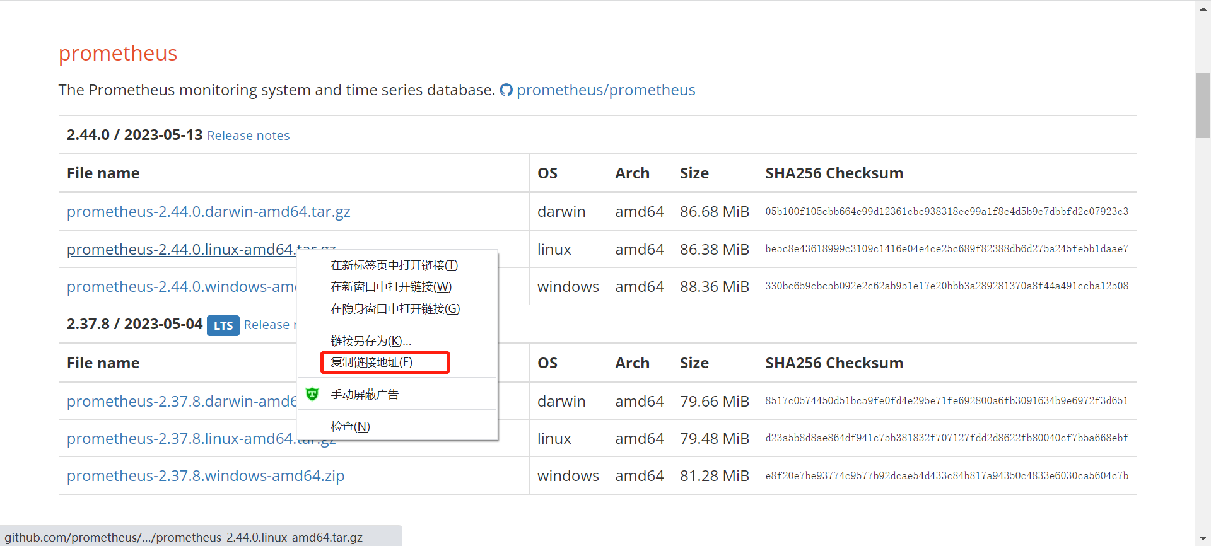Open the red prometheus heading link

click(x=118, y=54)
